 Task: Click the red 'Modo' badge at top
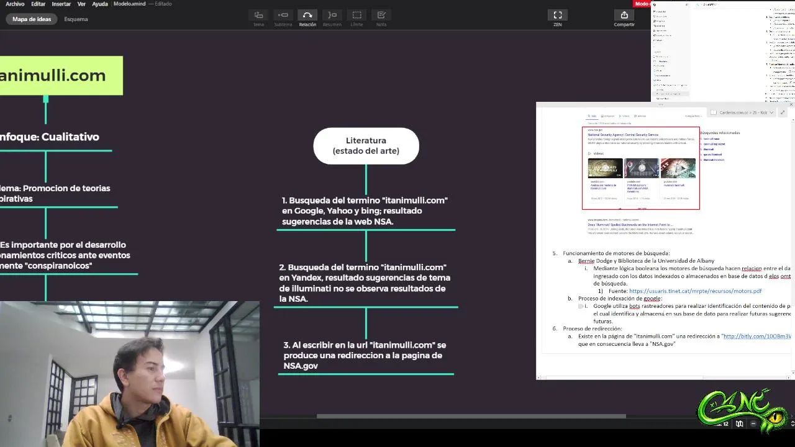click(642, 4)
